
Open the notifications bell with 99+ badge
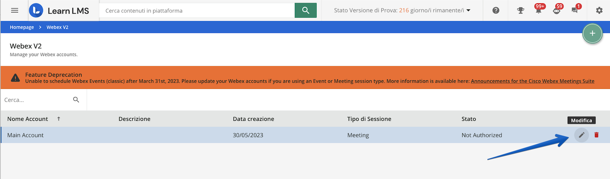539,10
